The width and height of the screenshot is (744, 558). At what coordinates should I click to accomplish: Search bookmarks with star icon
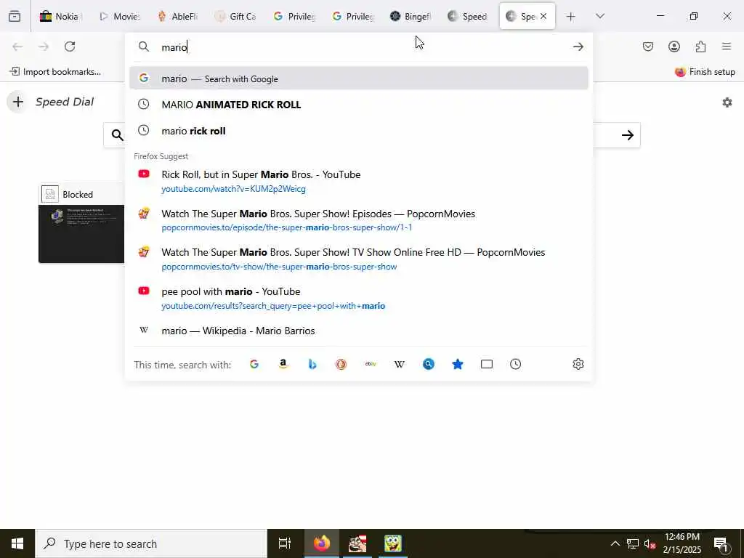[x=458, y=365]
